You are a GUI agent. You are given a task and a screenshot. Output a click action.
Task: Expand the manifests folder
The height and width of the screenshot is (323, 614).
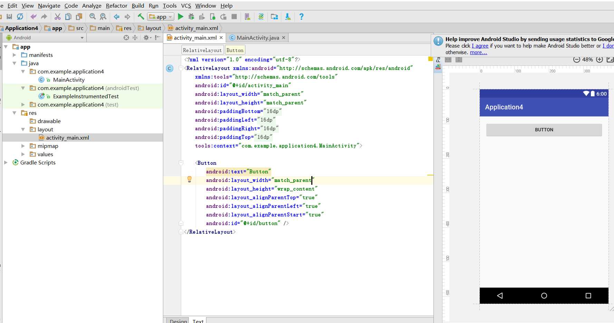coord(14,55)
